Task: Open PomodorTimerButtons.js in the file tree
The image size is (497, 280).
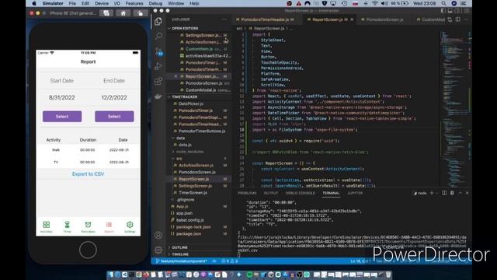Action: click(202, 131)
